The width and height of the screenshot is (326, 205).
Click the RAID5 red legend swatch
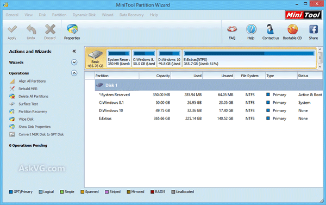pos(152,192)
